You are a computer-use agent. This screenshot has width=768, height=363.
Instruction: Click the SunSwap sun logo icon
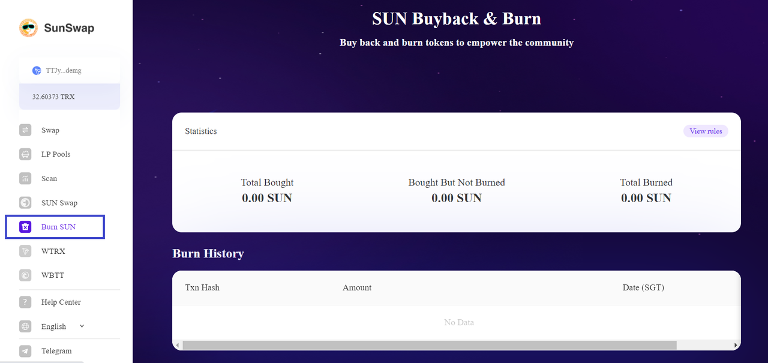(x=28, y=28)
